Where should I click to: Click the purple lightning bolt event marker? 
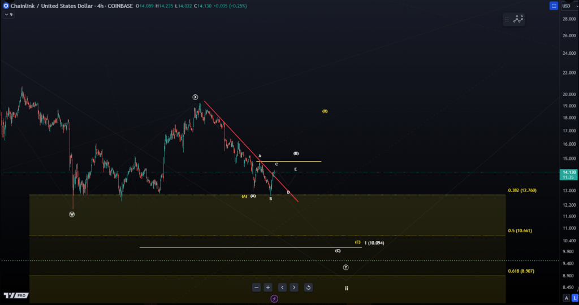pyautogui.click(x=274, y=299)
